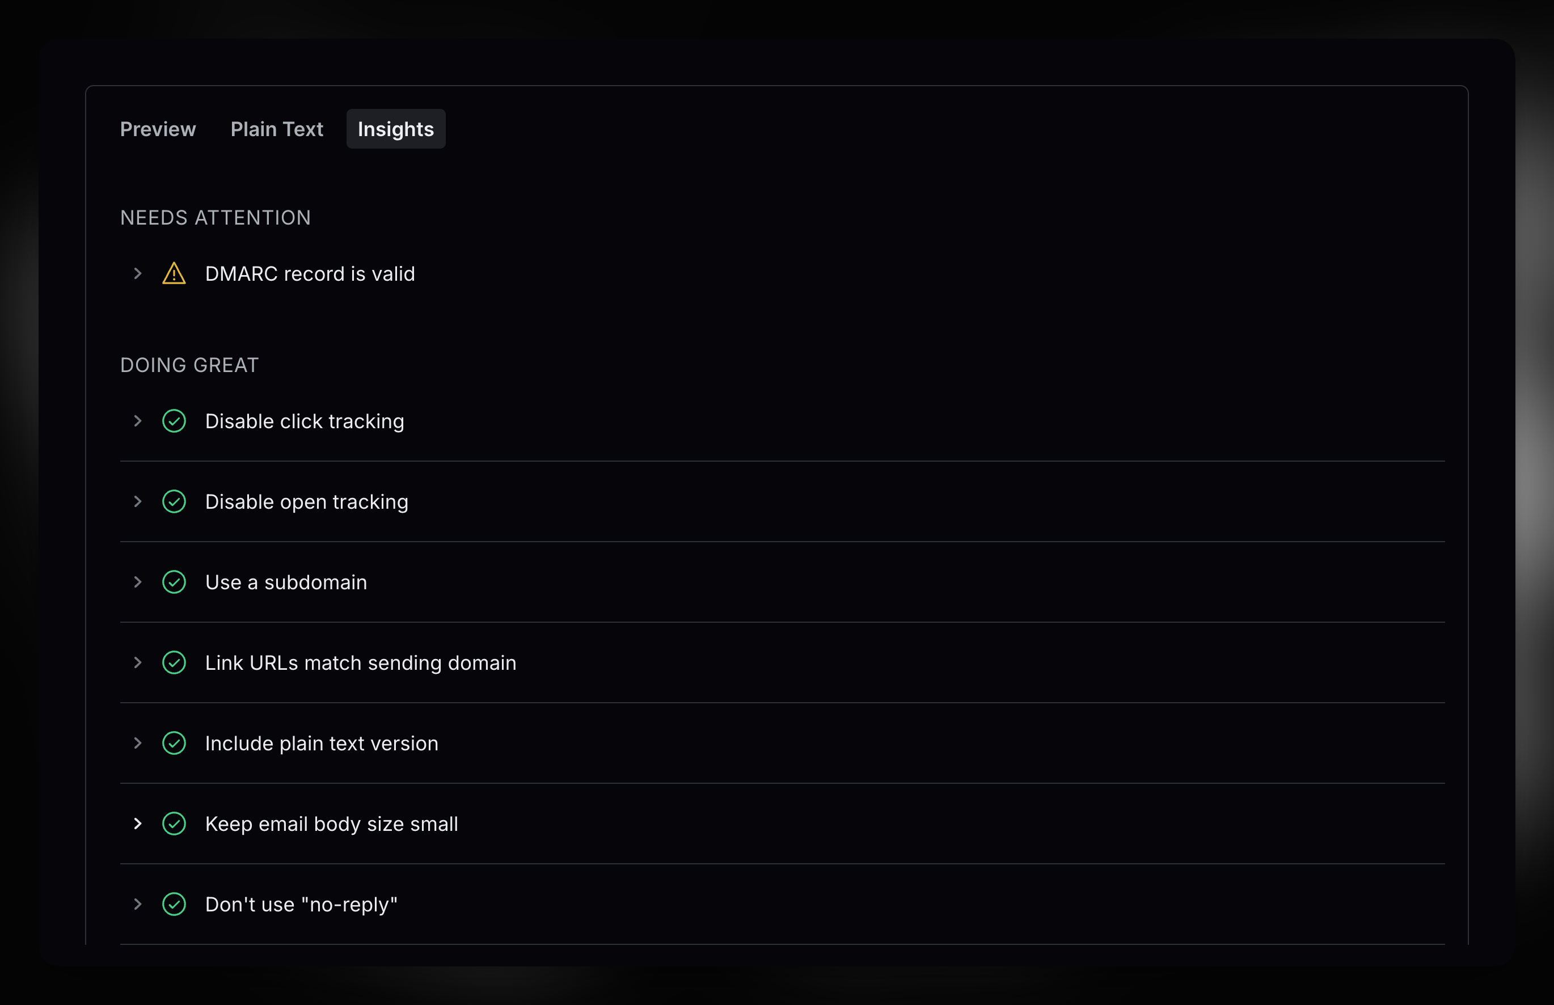Click green check beside Include plain text version
Screen dimensions: 1554x1005
[x=174, y=744]
